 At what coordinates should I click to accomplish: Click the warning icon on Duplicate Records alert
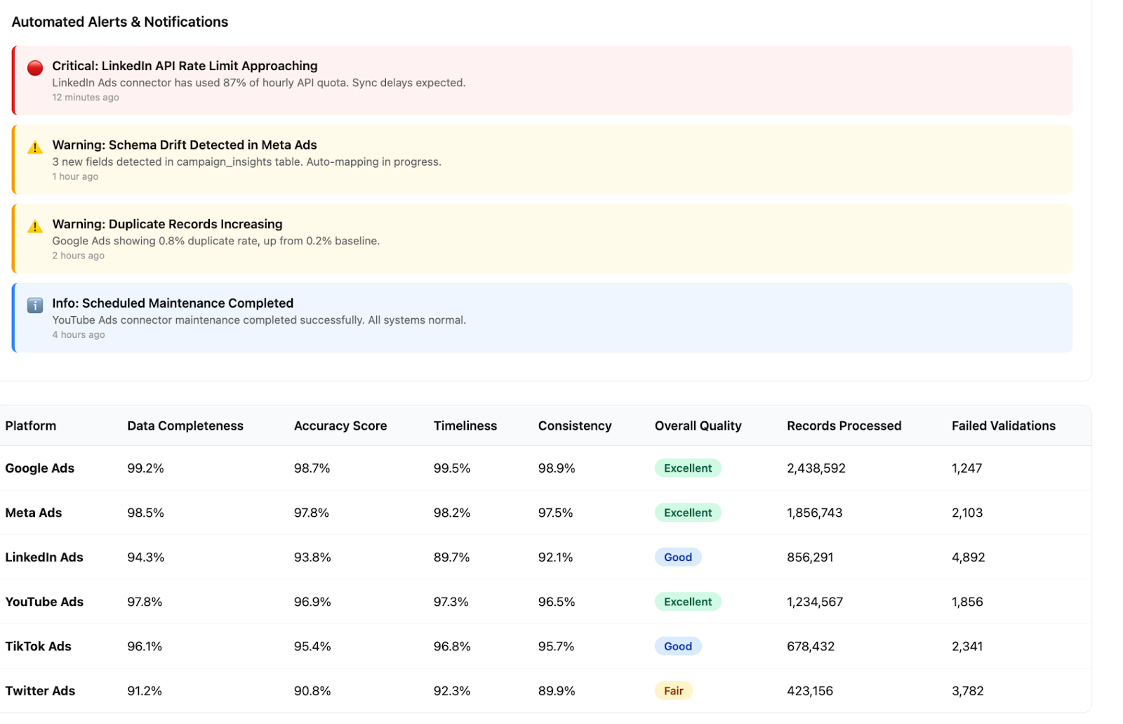coord(34,226)
